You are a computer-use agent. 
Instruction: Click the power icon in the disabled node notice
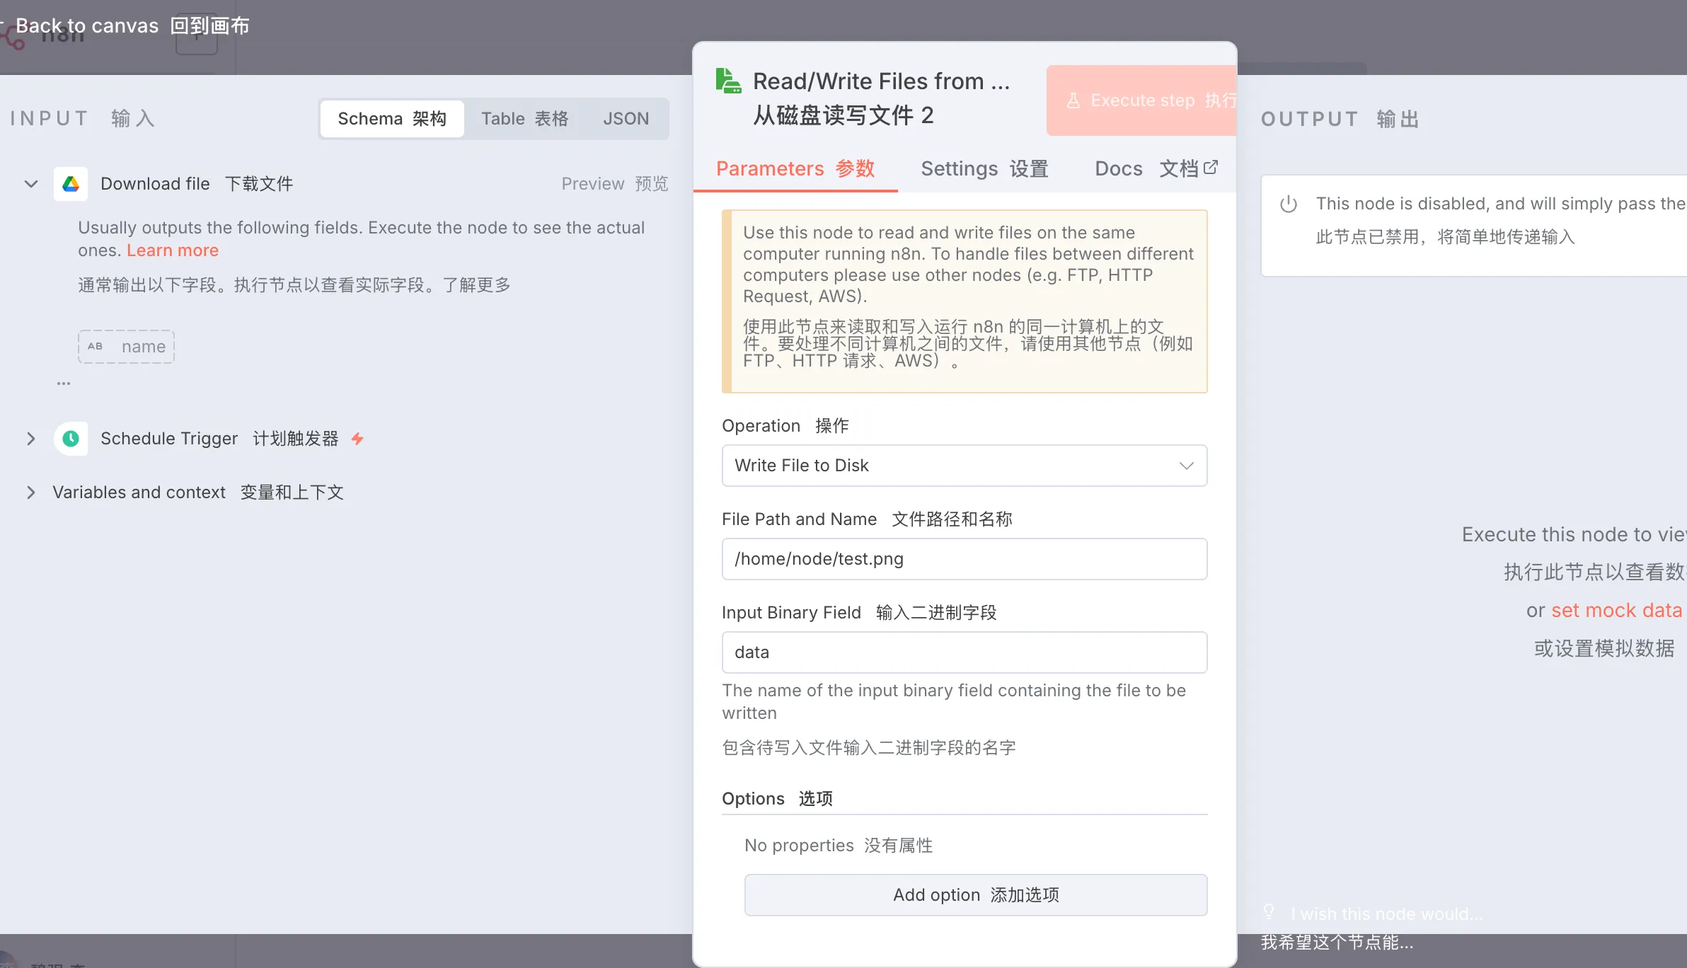coord(1289,204)
